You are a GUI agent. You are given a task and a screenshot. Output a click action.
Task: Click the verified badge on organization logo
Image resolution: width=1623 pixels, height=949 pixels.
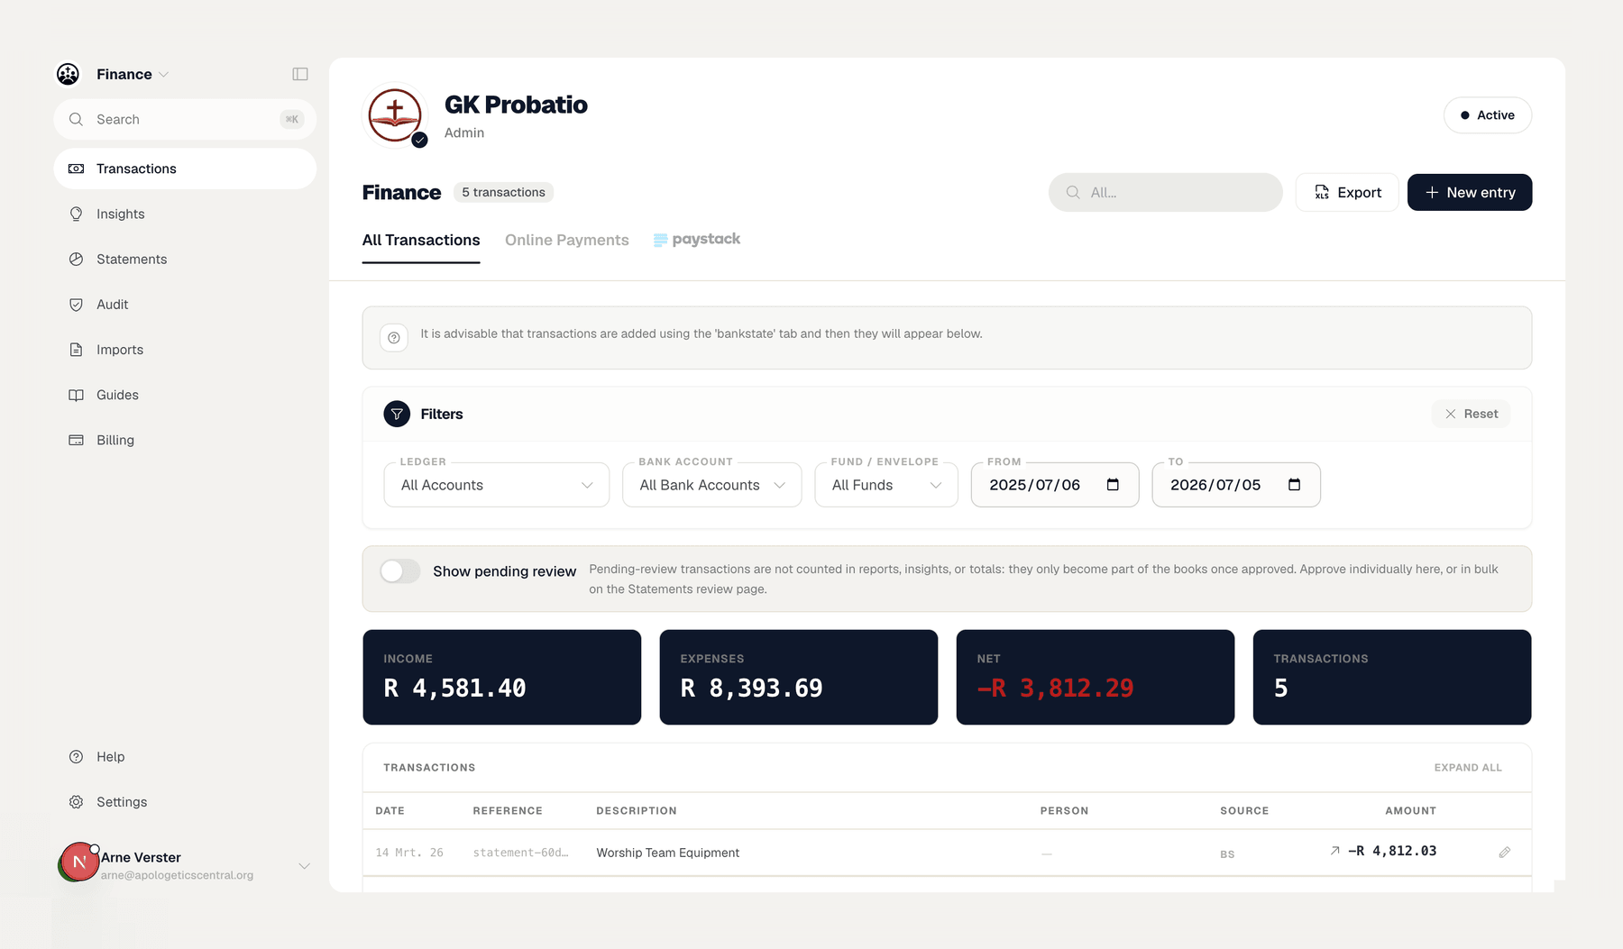(419, 140)
